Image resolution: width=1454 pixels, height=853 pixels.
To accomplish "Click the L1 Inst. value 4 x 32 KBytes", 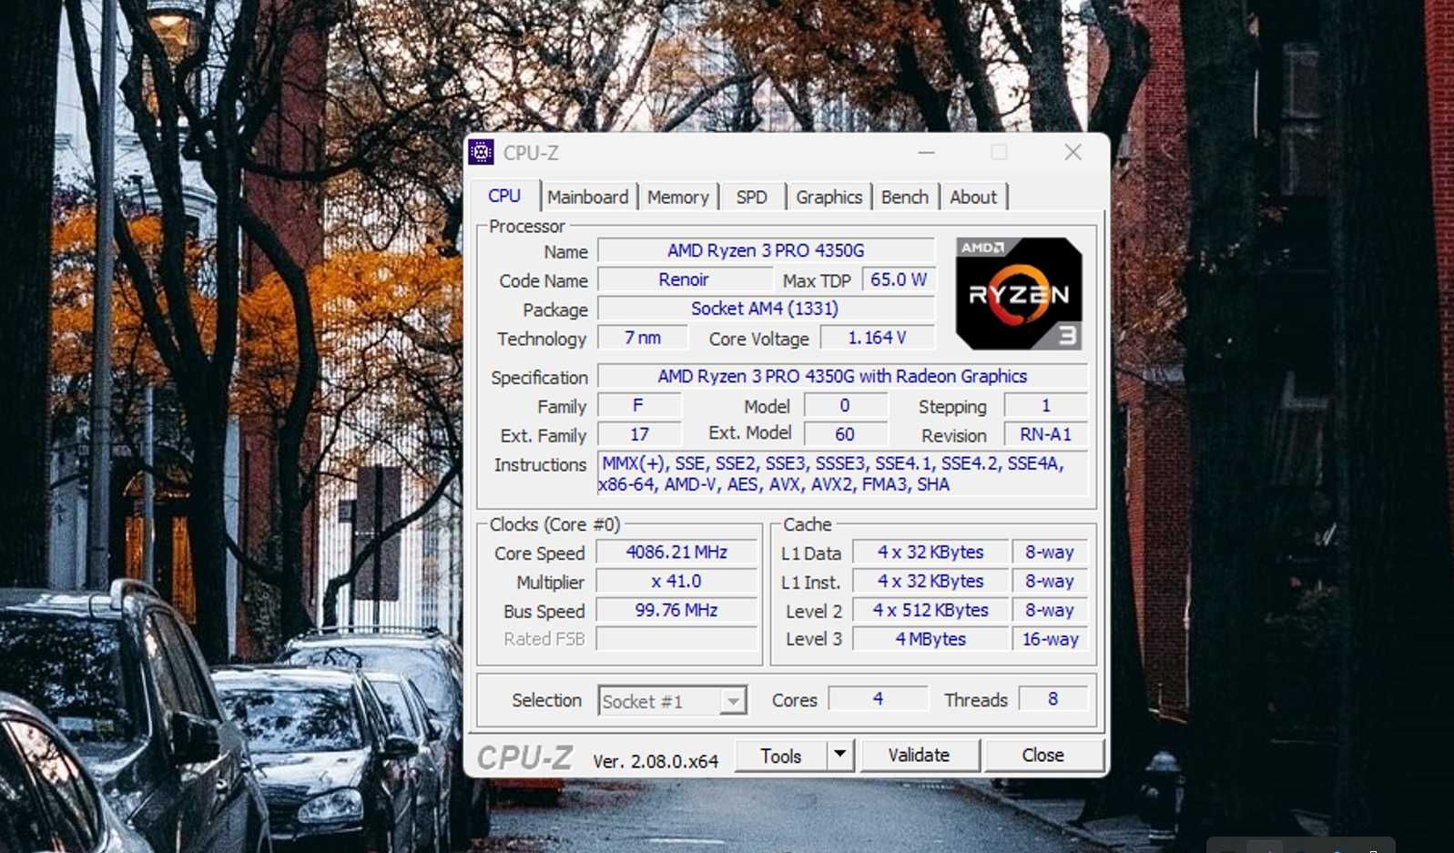I will pyautogui.click(x=930, y=581).
